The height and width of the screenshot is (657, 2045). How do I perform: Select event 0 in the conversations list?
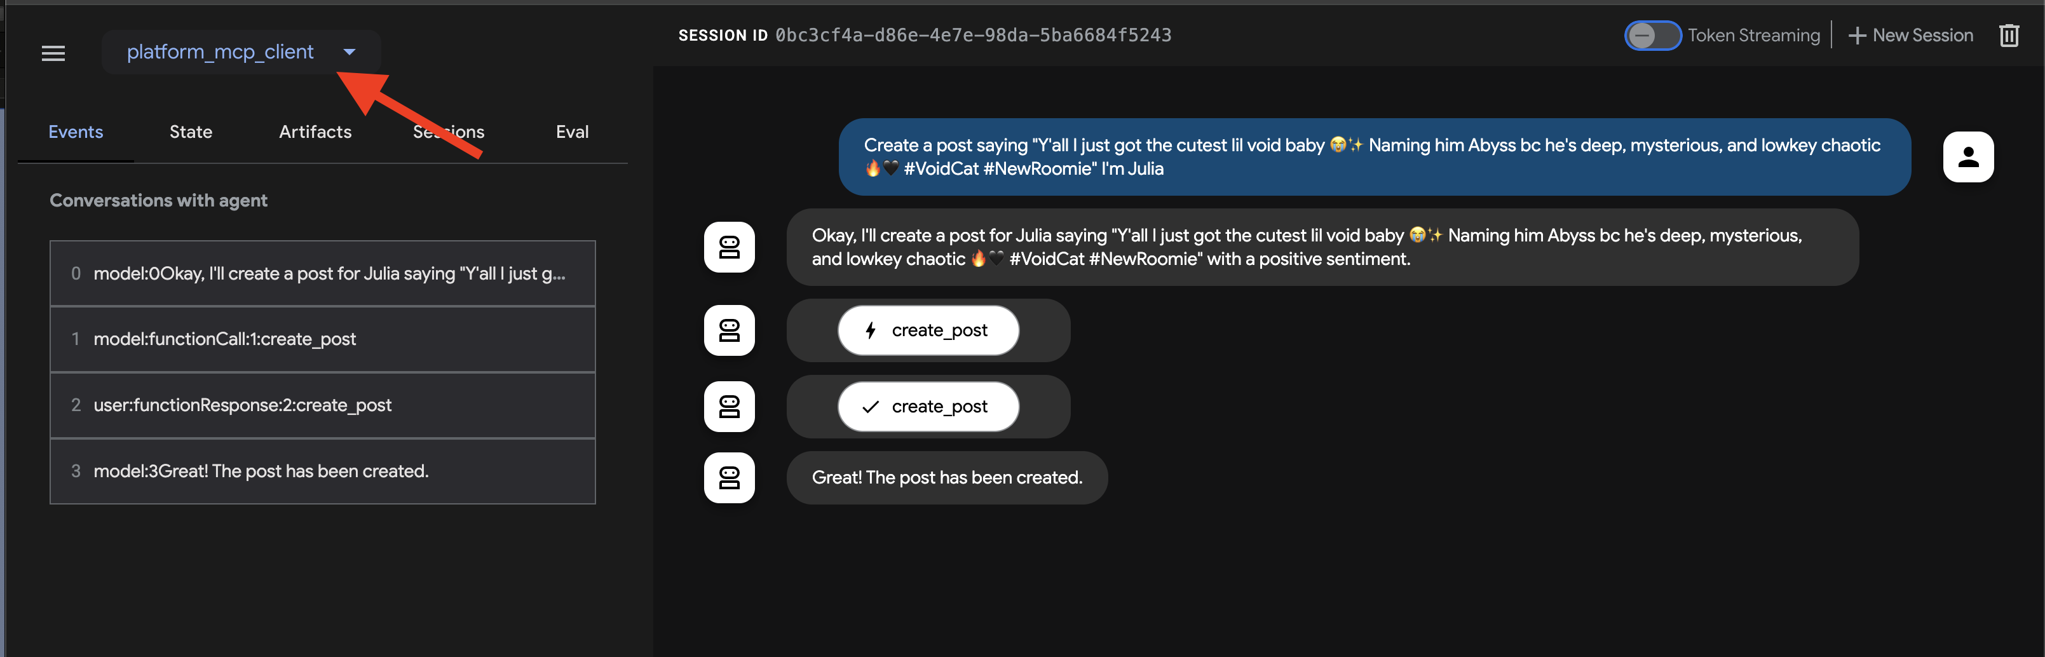click(322, 273)
